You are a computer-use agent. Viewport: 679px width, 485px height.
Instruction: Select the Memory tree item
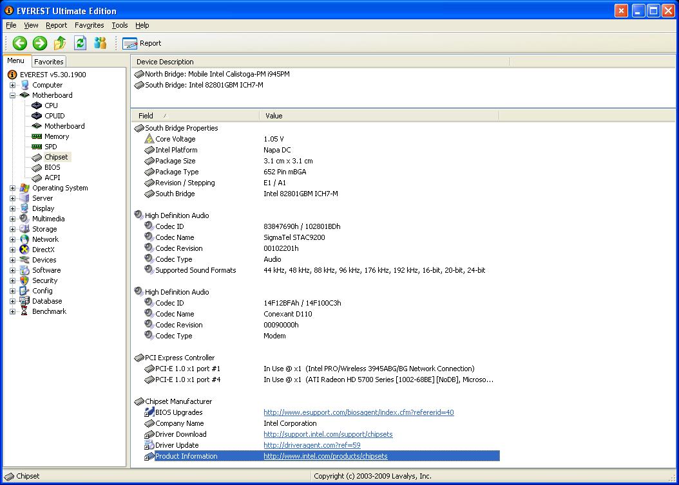tap(57, 136)
